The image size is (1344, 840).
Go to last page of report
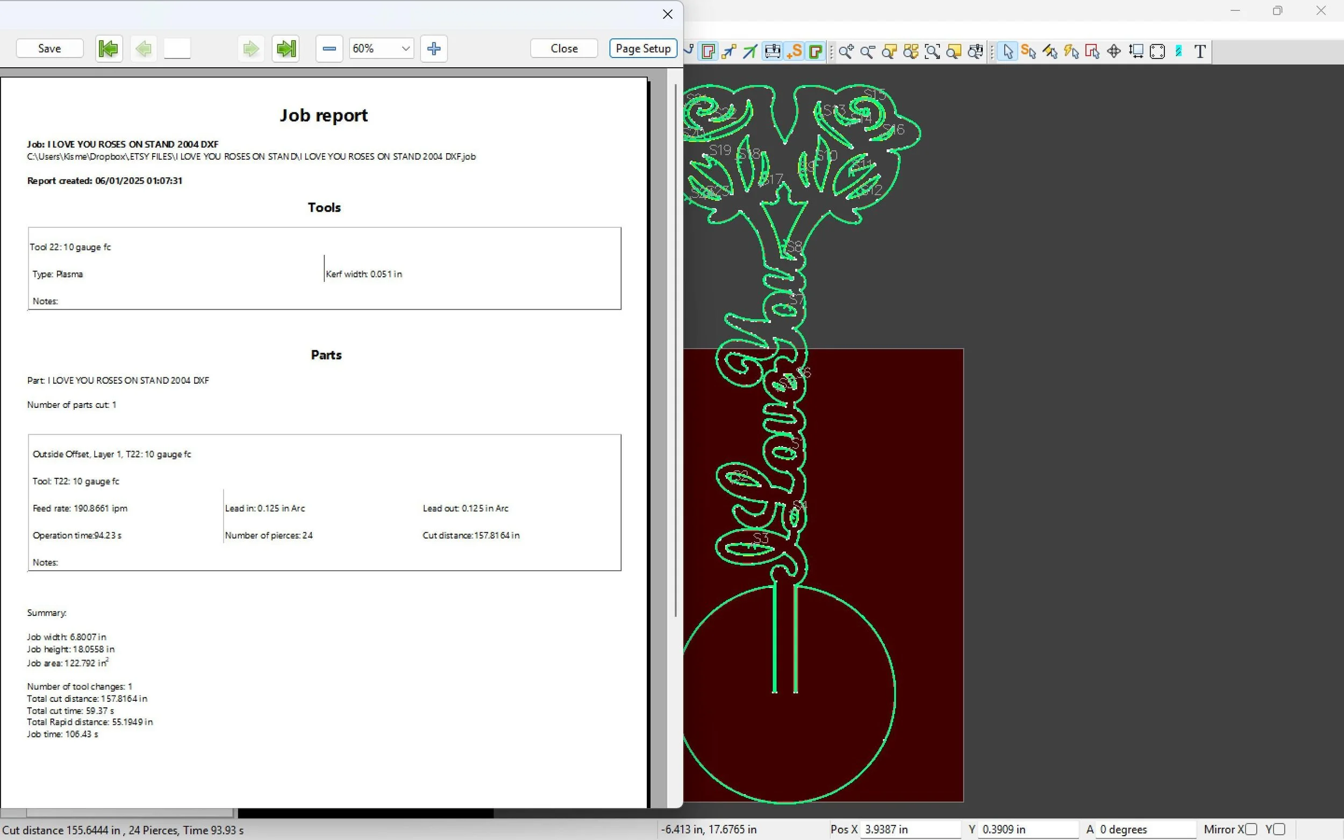(286, 49)
